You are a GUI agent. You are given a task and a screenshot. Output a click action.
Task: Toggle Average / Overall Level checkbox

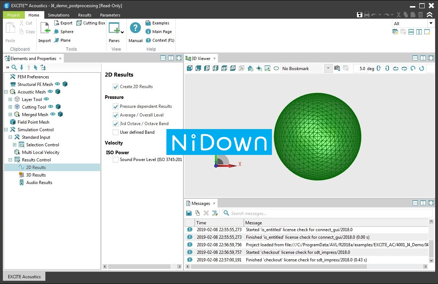coord(116,115)
